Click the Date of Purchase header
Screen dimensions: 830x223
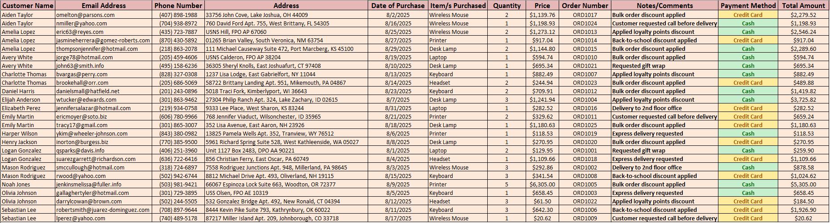(398, 6)
